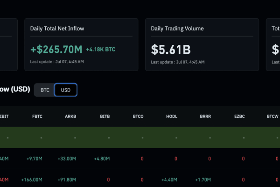Select the +166.00M FBTC cell
This screenshot has height=187, width=280.
32,180
